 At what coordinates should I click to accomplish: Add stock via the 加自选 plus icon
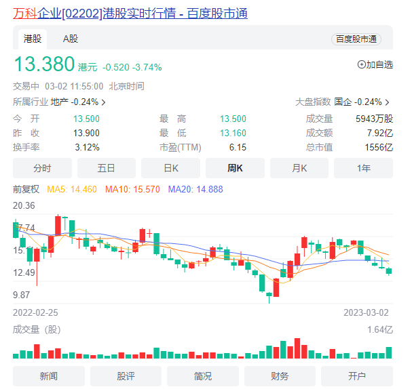pos(362,64)
